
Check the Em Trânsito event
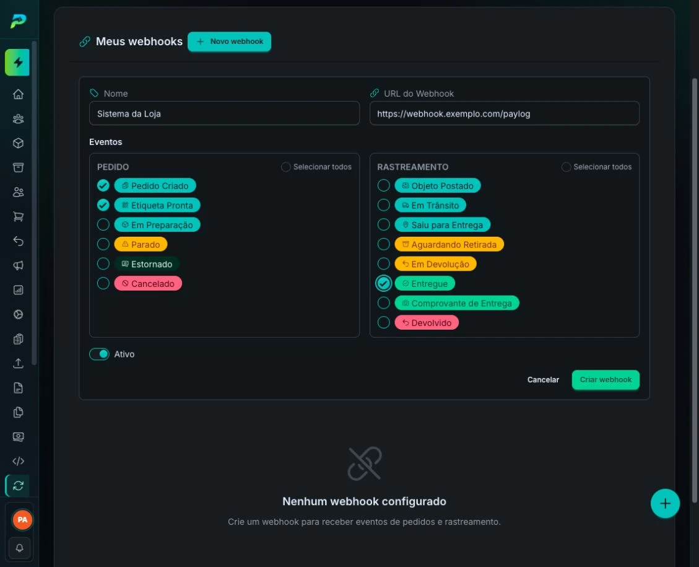[383, 205]
